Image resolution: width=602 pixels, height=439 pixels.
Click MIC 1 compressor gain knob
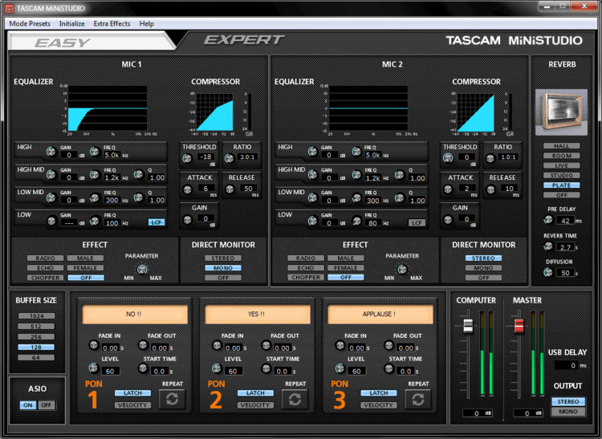click(187, 220)
